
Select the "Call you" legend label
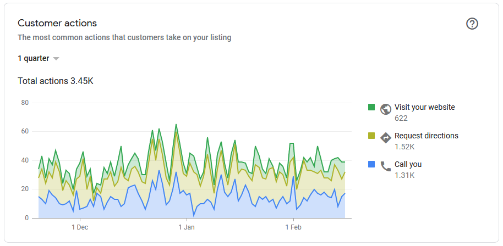pos(408,164)
